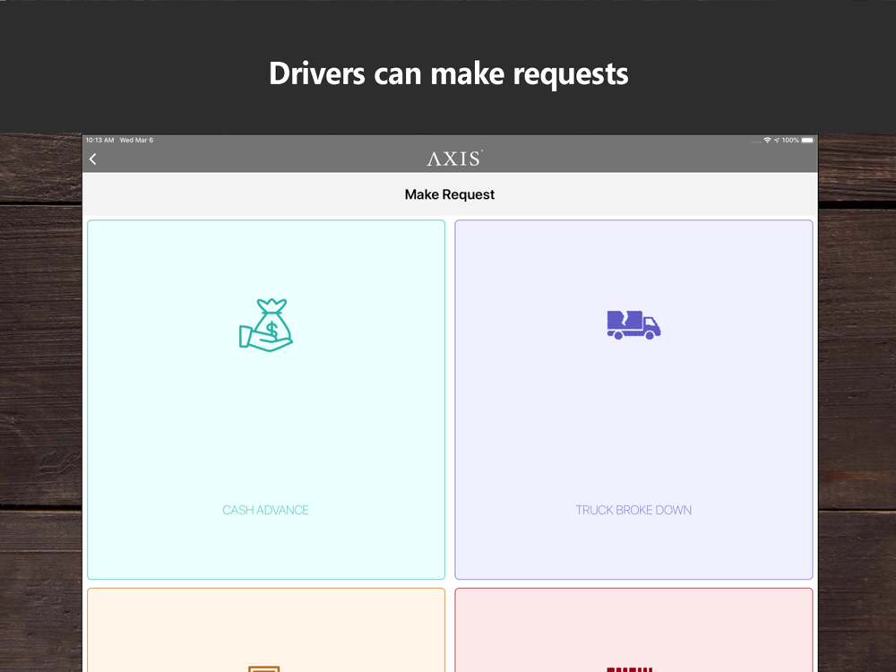The width and height of the screenshot is (896, 672).
Task: Tap the location arrow status icon
Action: (x=777, y=140)
